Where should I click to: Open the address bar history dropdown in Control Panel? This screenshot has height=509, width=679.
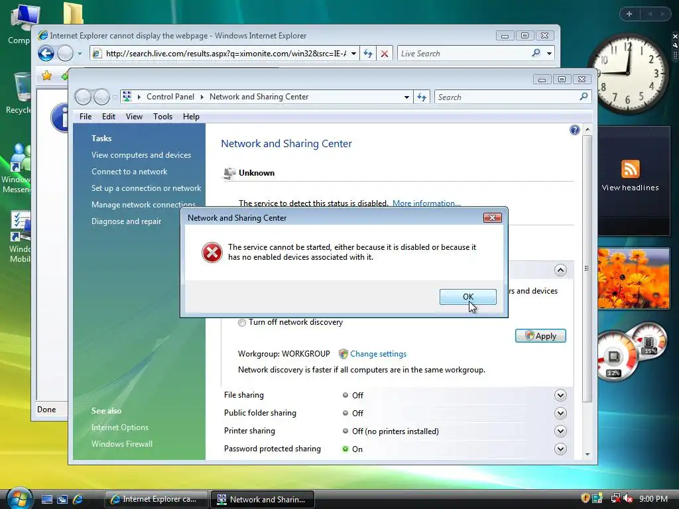[406, 97]
